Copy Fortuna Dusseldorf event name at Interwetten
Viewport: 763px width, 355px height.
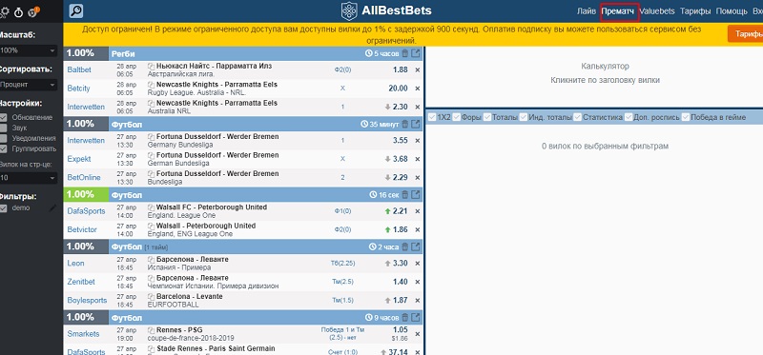151,137
